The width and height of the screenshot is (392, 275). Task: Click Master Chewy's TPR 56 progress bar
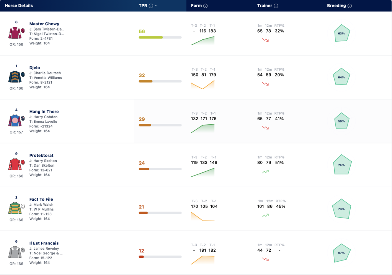point(160,37)
